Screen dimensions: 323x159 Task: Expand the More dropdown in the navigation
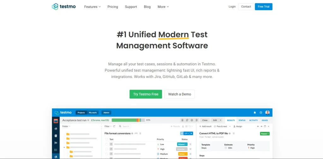coord(163,7)
